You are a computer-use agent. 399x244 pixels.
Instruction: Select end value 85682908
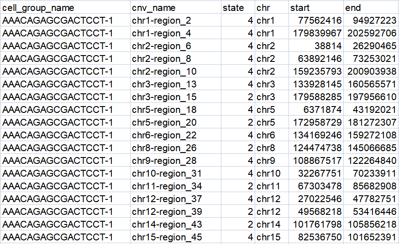(371, 186)
